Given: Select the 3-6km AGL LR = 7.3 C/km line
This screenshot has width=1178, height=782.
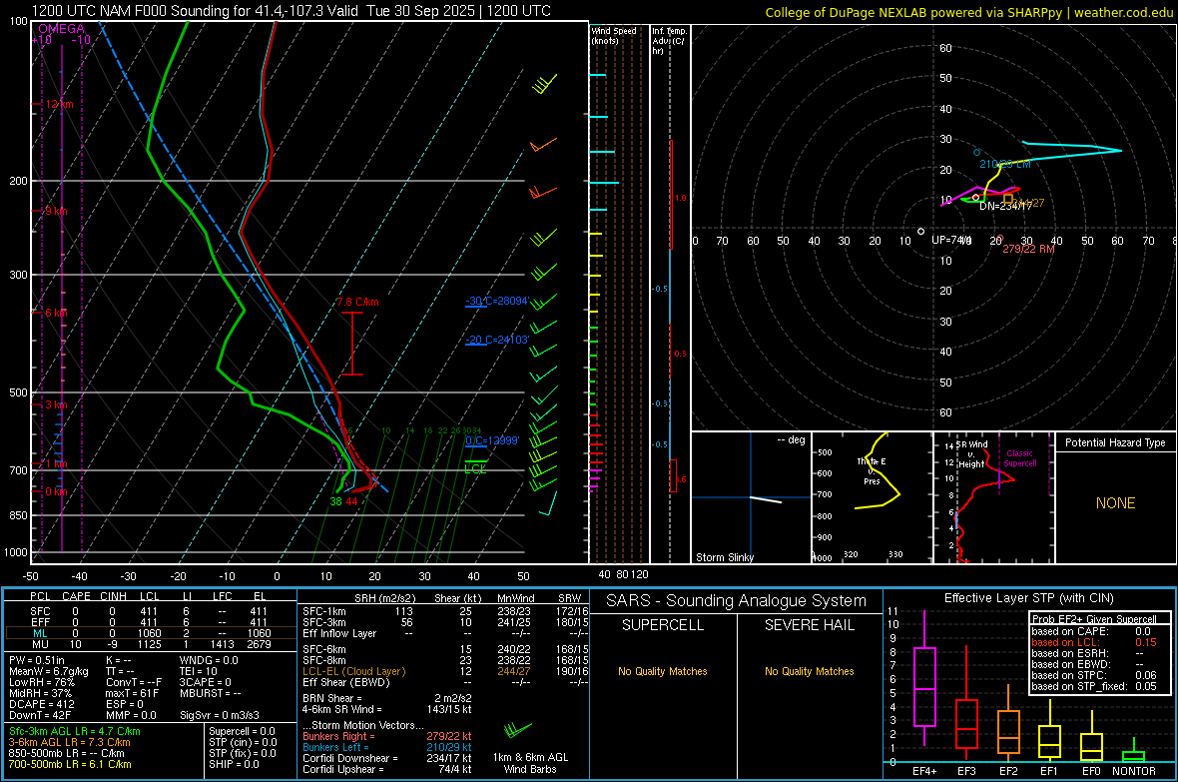Looking at the screenshot, I should tap(69, 742).
